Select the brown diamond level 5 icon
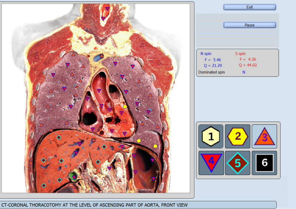Screen dimensions: 296x209 [x=238, y=163]
